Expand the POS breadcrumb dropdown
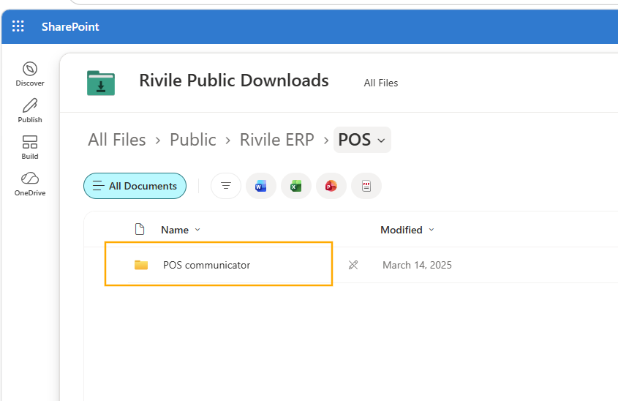The image size is (618, 401). (362, 140)
